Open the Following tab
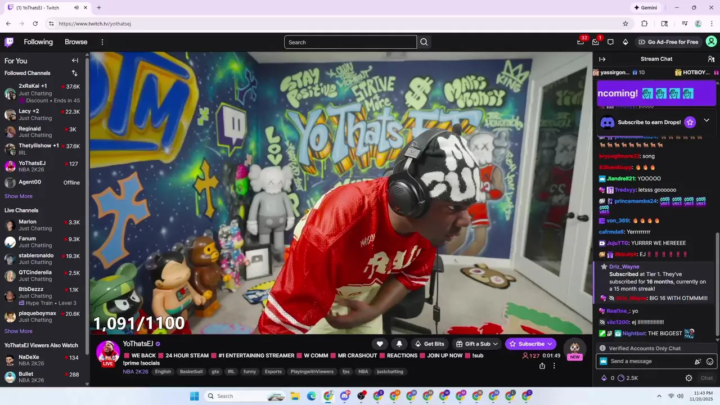 (38, 42)
